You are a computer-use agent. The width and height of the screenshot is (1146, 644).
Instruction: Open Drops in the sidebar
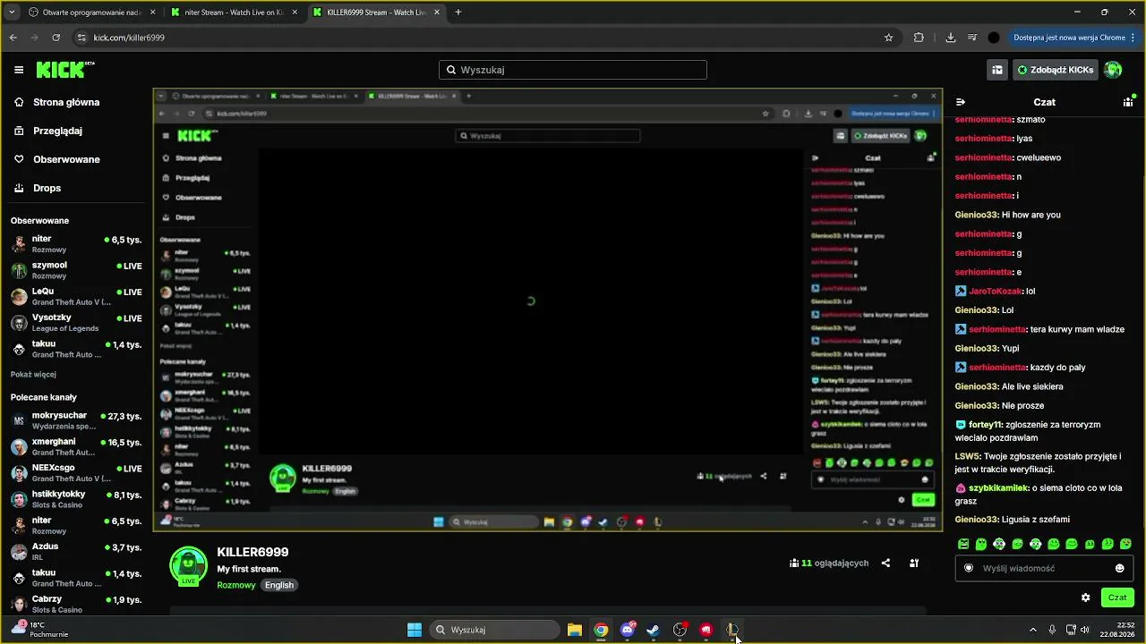47,188
